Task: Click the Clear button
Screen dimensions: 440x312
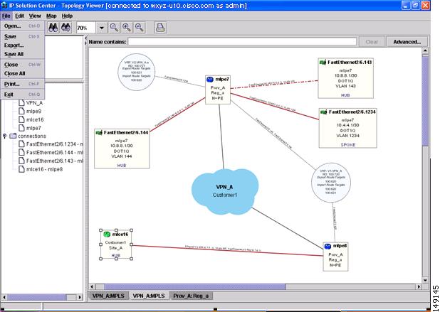Action: pos(372,42)
